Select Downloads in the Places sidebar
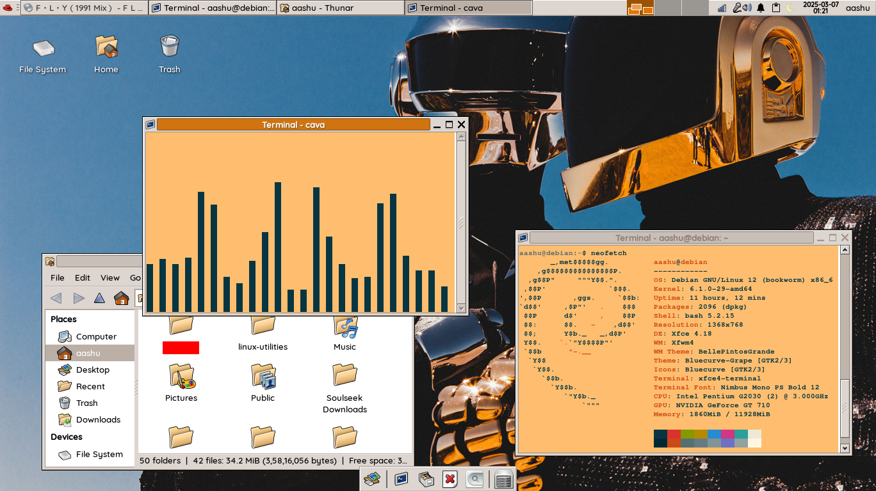The width and height of the screenshot is (876, 491). click(x=98, y=419)
